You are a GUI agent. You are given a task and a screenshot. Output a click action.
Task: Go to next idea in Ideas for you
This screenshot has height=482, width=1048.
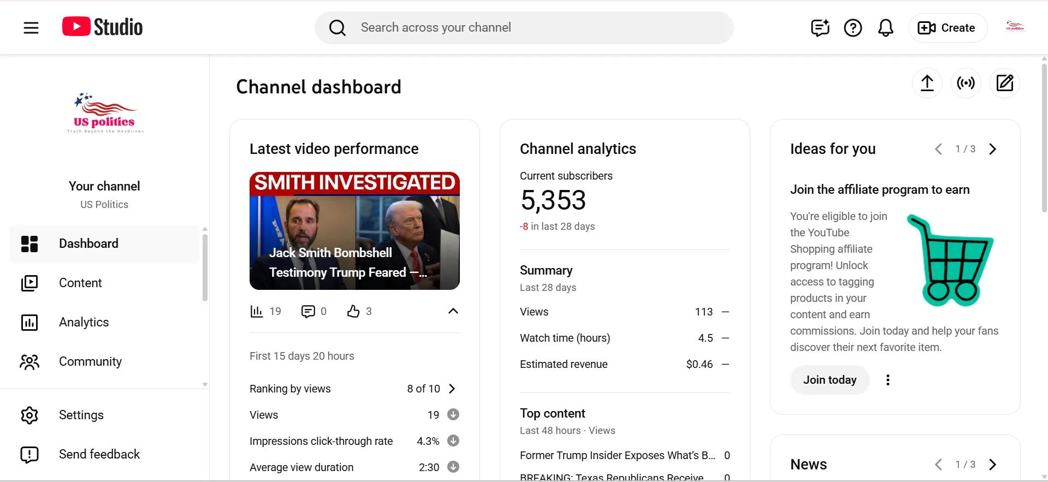(x=993, y=149)
